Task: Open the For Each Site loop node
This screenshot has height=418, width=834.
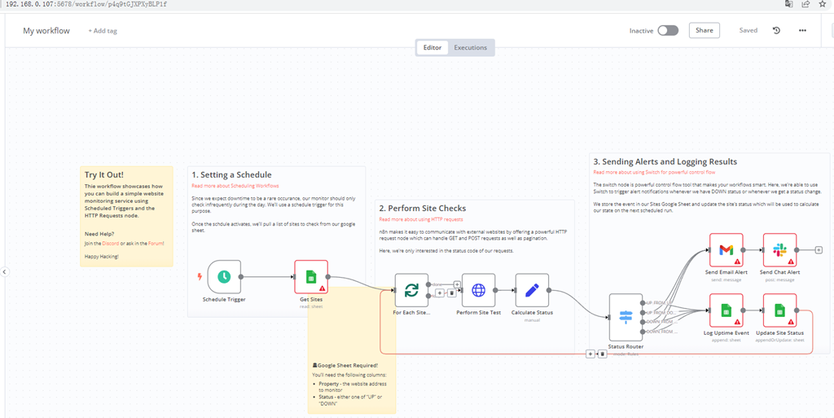Action: click(411, 290)
